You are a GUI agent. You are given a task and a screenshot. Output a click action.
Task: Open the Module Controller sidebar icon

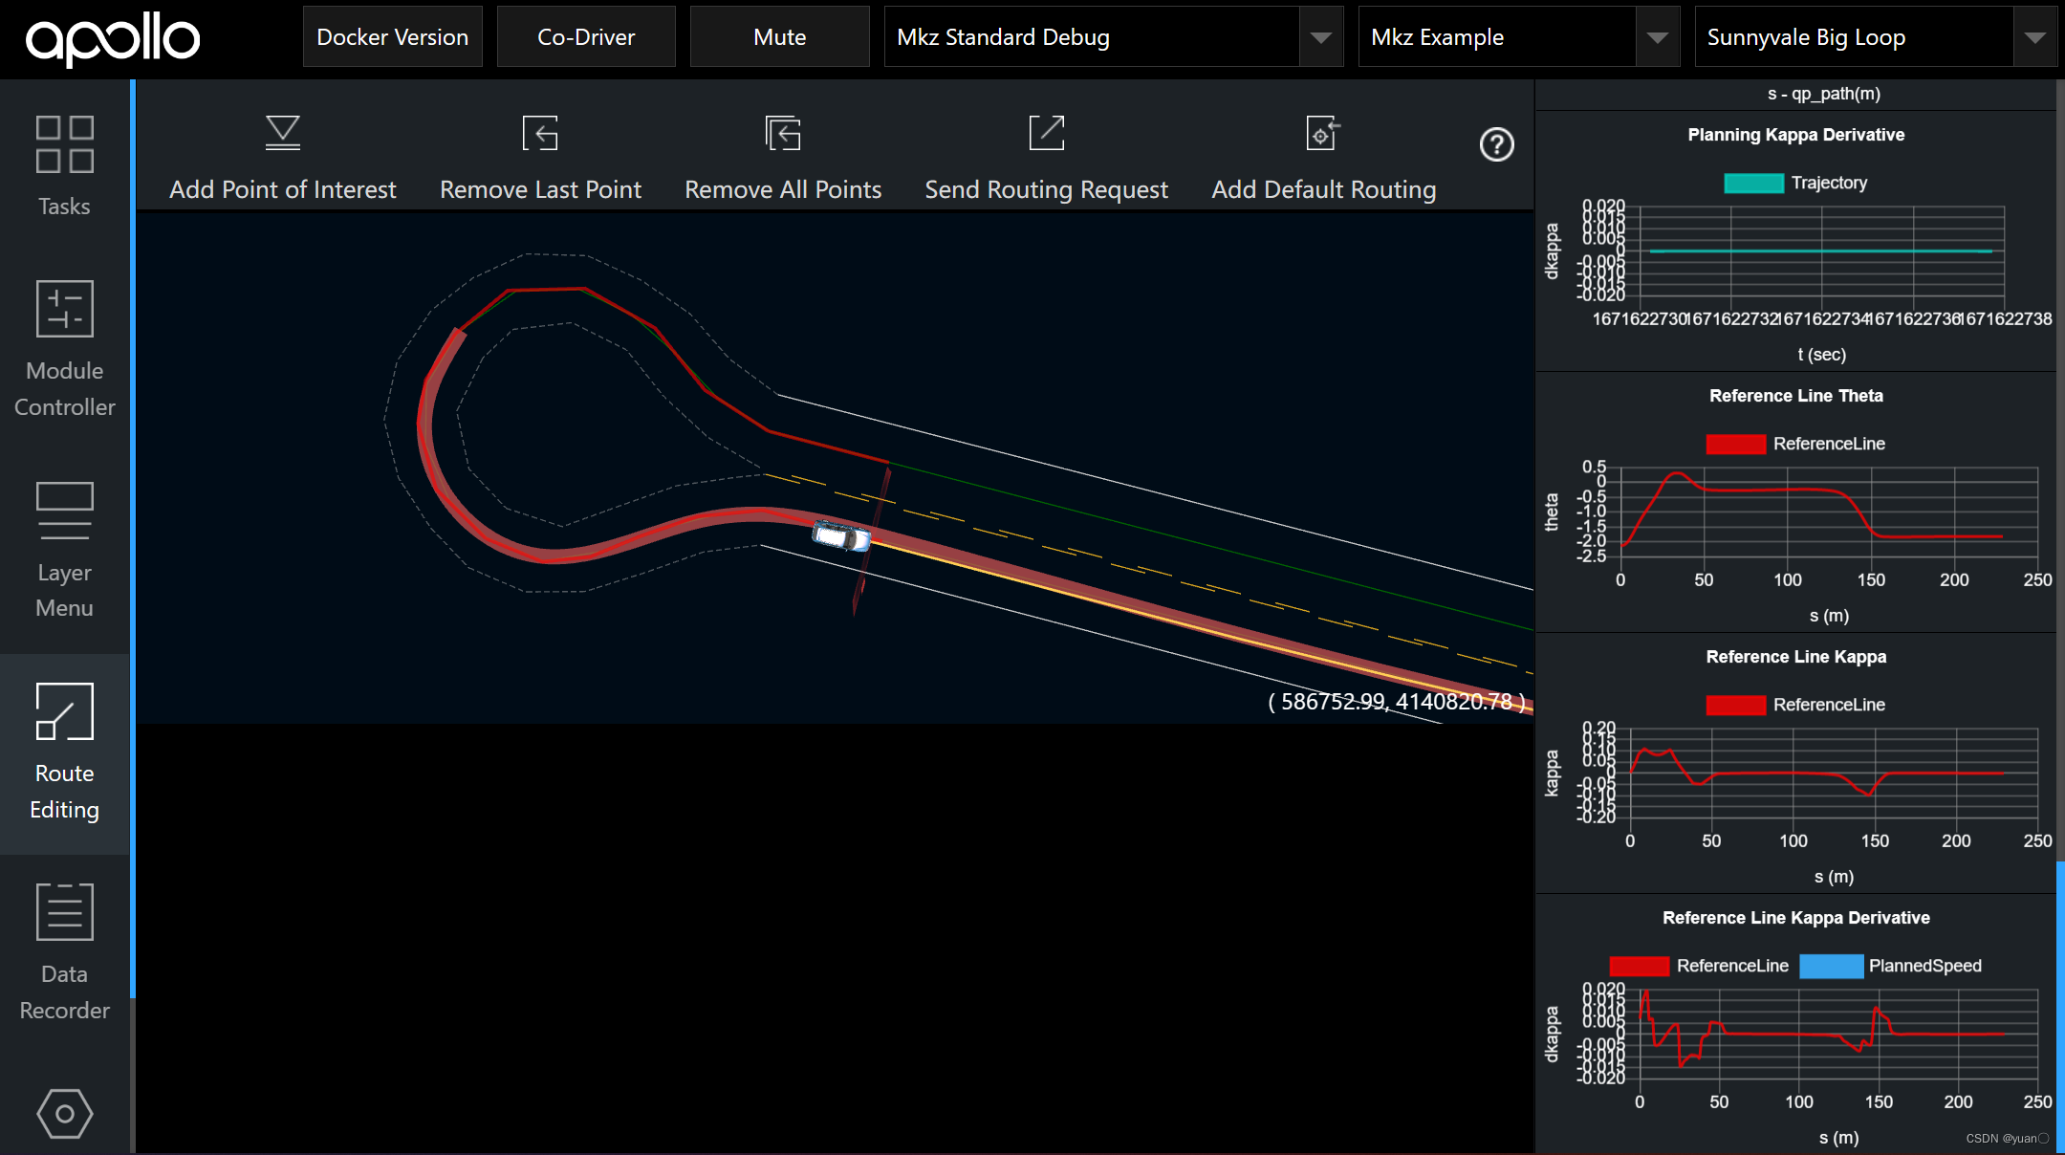click(x=64, y=308)
